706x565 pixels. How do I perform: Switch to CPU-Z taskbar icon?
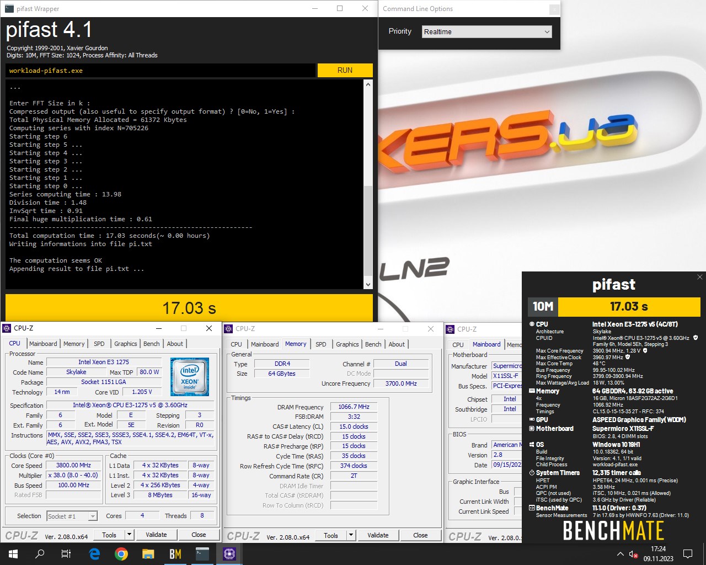(x=229, y=554)
